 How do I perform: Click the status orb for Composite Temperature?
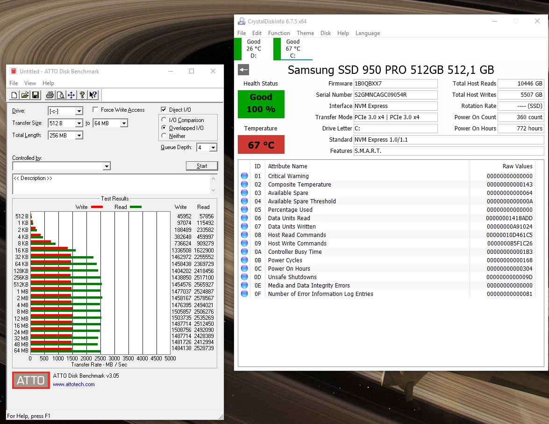click(244, 184)
